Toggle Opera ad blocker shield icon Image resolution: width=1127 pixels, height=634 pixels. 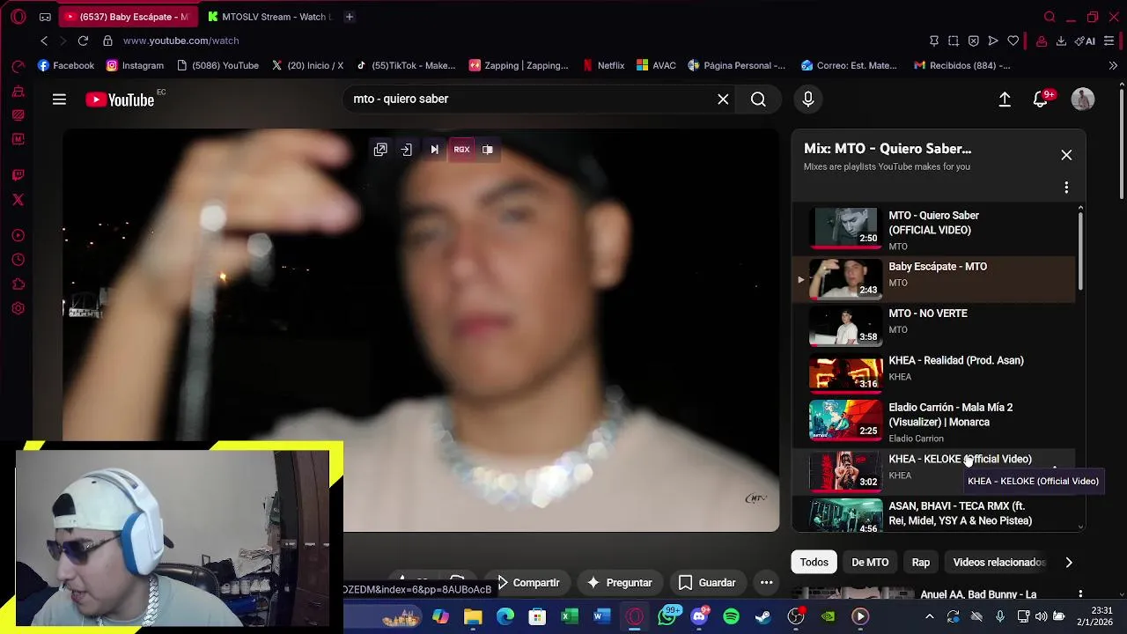click(x=973, y=41)
